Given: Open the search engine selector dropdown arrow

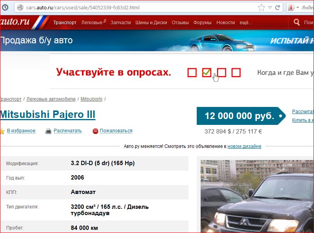Looking at the screenshot, I should [x=298, y=7].
